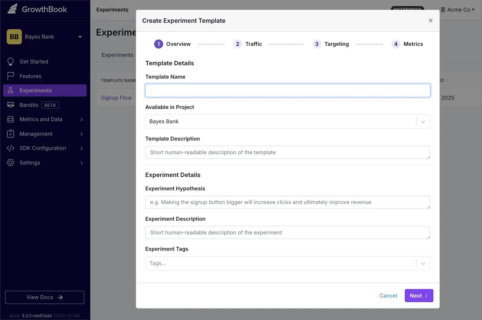Click the Experiment Hypothesis text area
This screenshot has height=320, width=482.
point(287,202)
